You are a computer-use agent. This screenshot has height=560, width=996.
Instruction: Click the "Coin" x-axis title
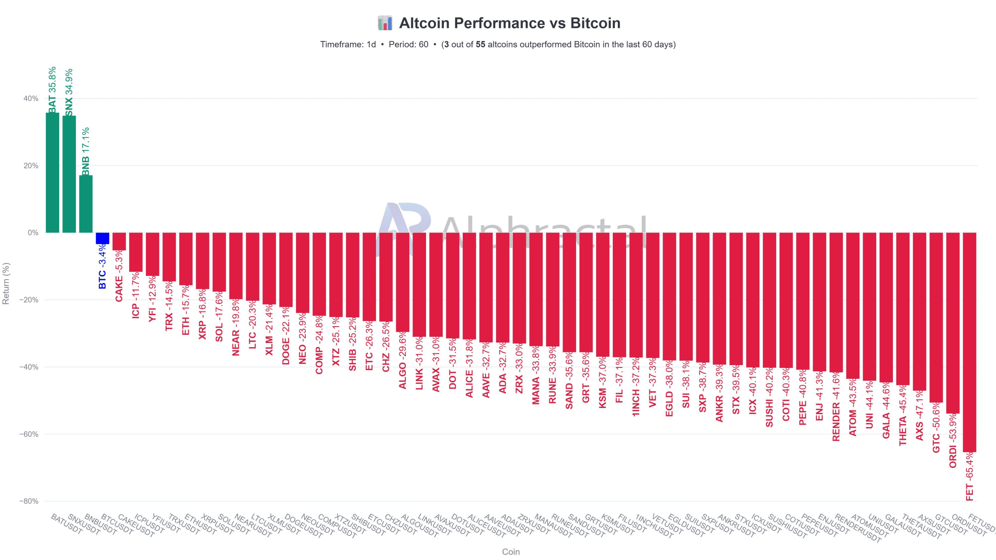510,552
